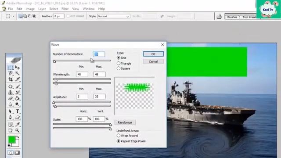Image resolution: width=281 pixels, height=158 pixels.
Task: Click the Feather value field
Action: tap(58, 16)
